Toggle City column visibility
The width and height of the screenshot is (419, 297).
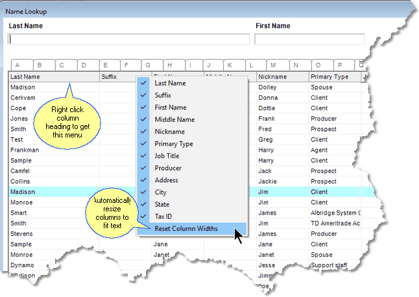(192, 192)
